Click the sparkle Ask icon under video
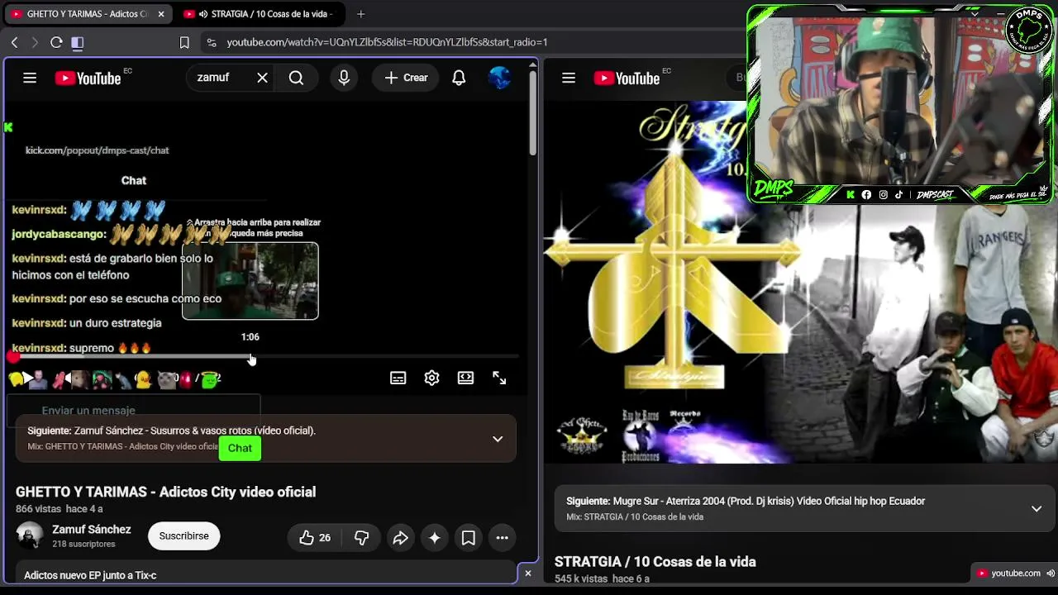 click(x=435, y=538)
